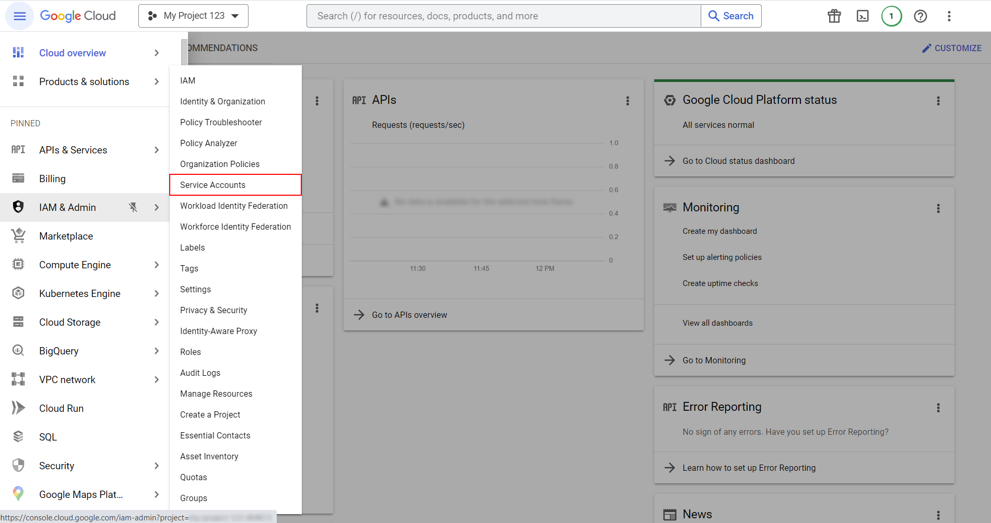Open Asset Inventory menu item

(235, 456)
